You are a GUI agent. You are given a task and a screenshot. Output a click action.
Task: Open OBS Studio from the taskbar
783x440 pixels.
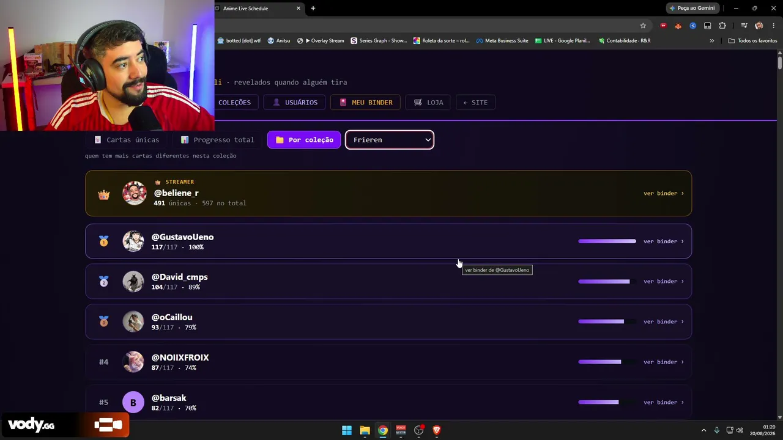click(x=419, y=430)
